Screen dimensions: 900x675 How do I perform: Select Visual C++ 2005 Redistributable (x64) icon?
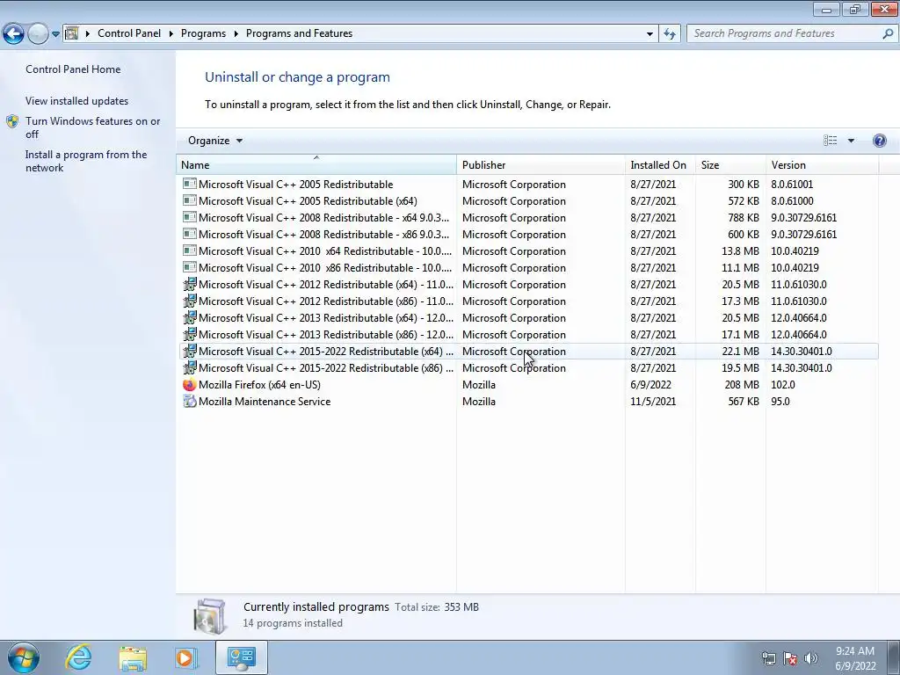click(x=190, y=201)
